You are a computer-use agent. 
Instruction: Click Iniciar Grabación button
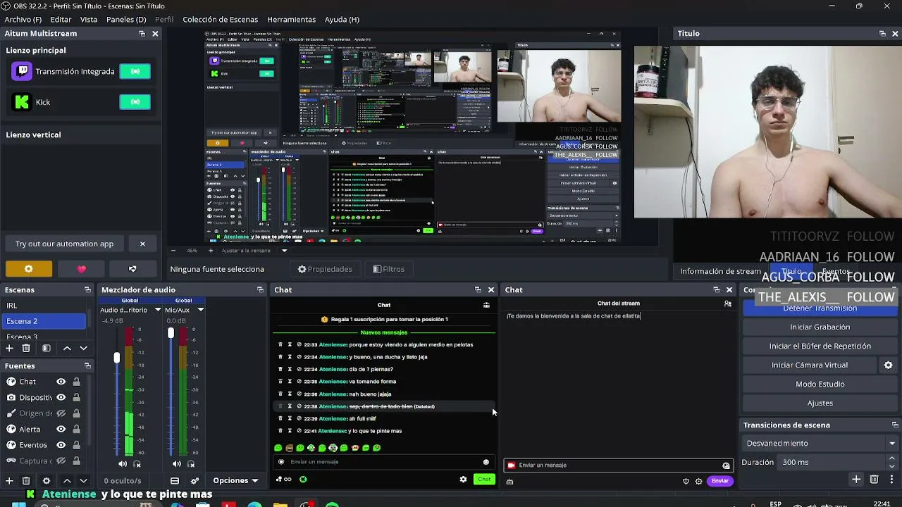click(x=820, y=327)
